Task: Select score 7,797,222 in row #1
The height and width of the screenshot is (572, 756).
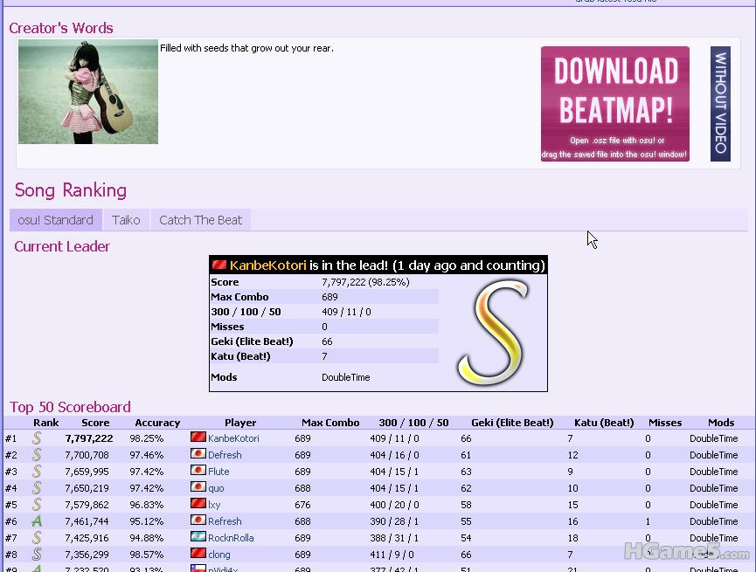Action: pos(89,438)
